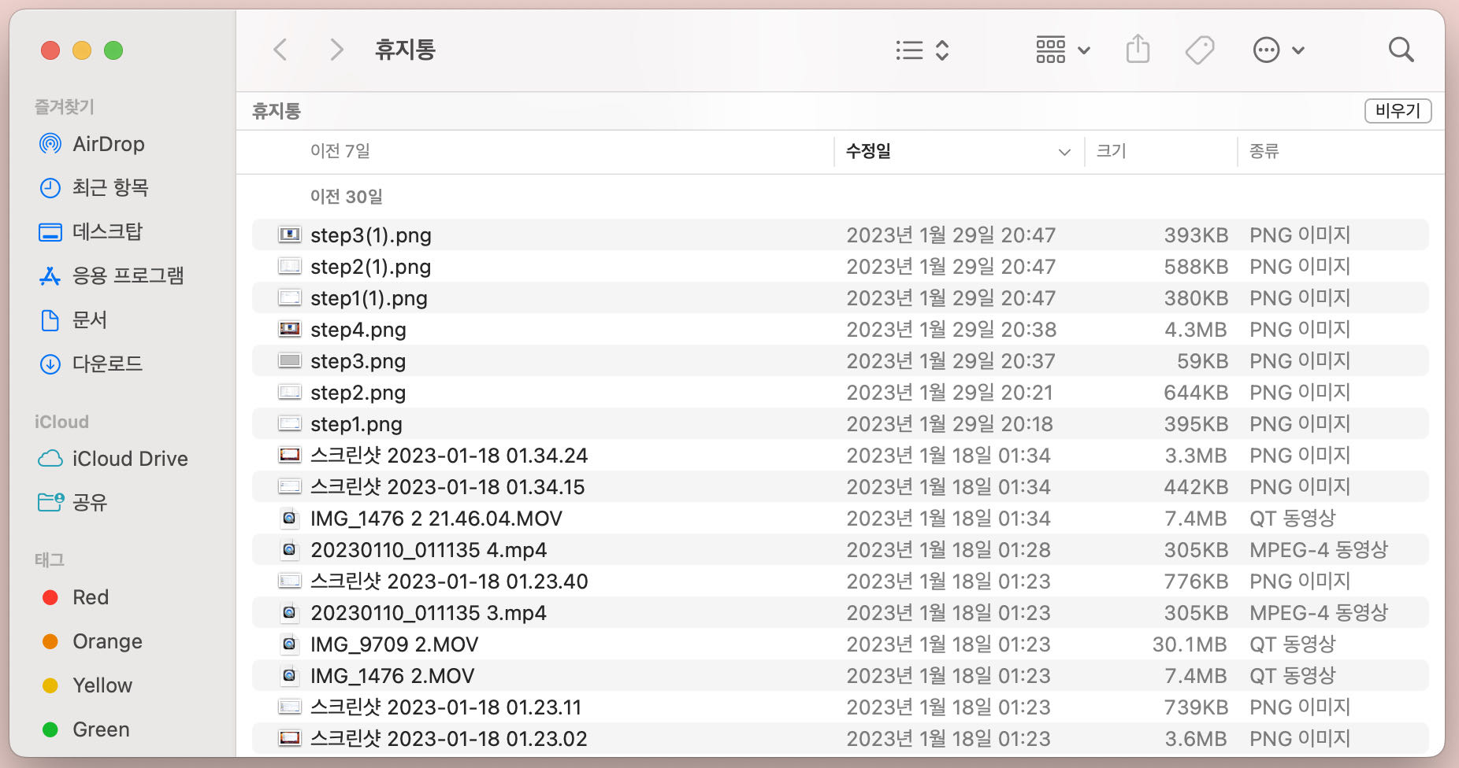
Task: Click the 수정일 column header to change sorting
Action: tap(869, 151)
